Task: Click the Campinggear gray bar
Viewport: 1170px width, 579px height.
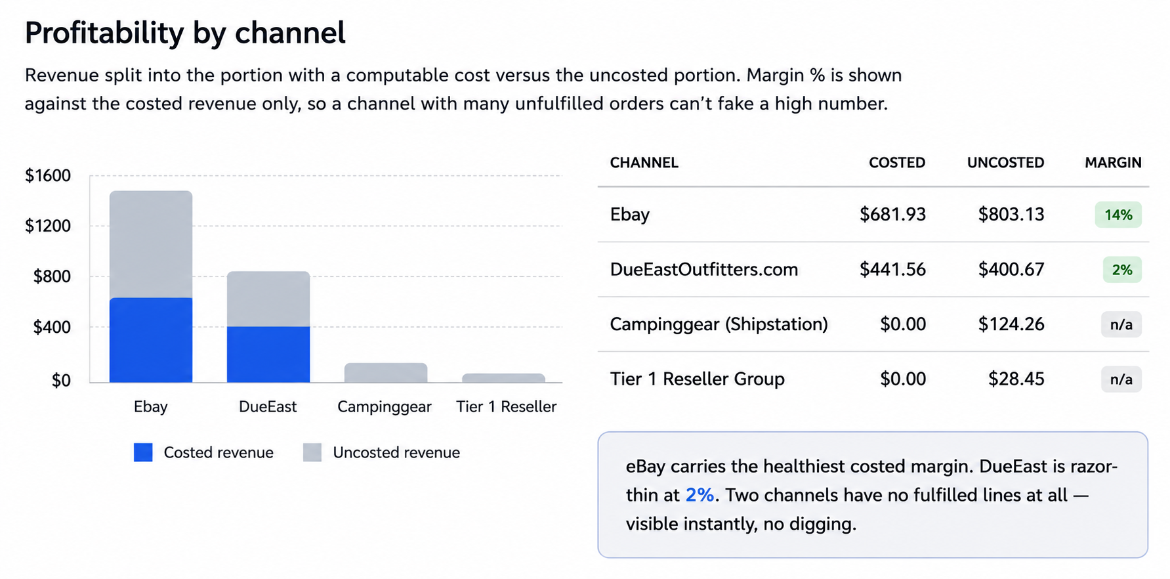Action: point(386,373)
